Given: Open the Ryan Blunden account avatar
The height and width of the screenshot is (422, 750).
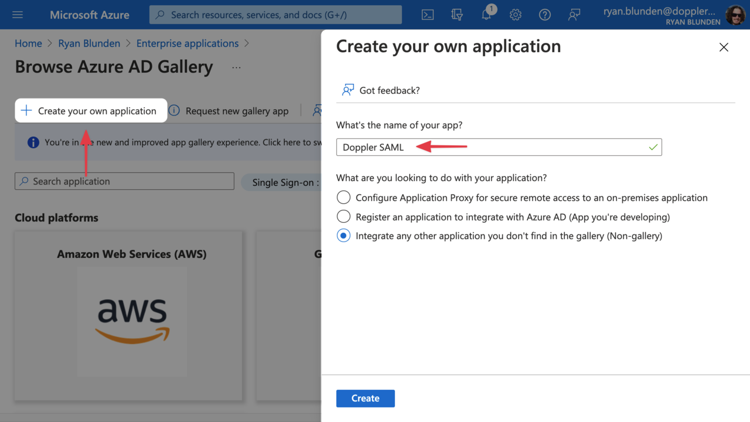Looking at the screenshot, I should coord(735,15).
